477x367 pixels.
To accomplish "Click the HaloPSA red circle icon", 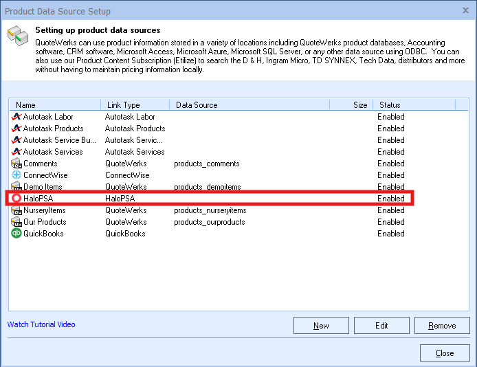I will (x=16, y=199).
